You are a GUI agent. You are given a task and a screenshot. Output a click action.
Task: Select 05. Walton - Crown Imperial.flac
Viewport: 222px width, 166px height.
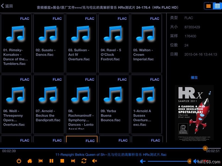pyautogui.click(x=147, y=44)
